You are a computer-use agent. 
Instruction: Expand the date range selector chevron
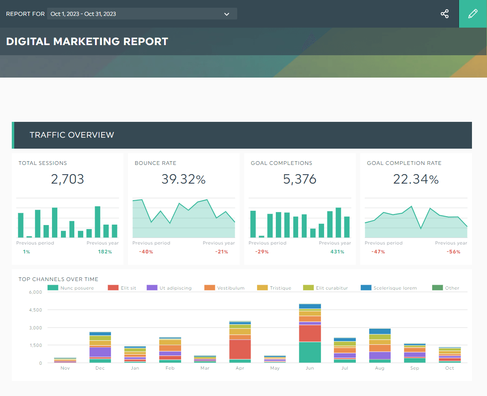click(227, 13)
